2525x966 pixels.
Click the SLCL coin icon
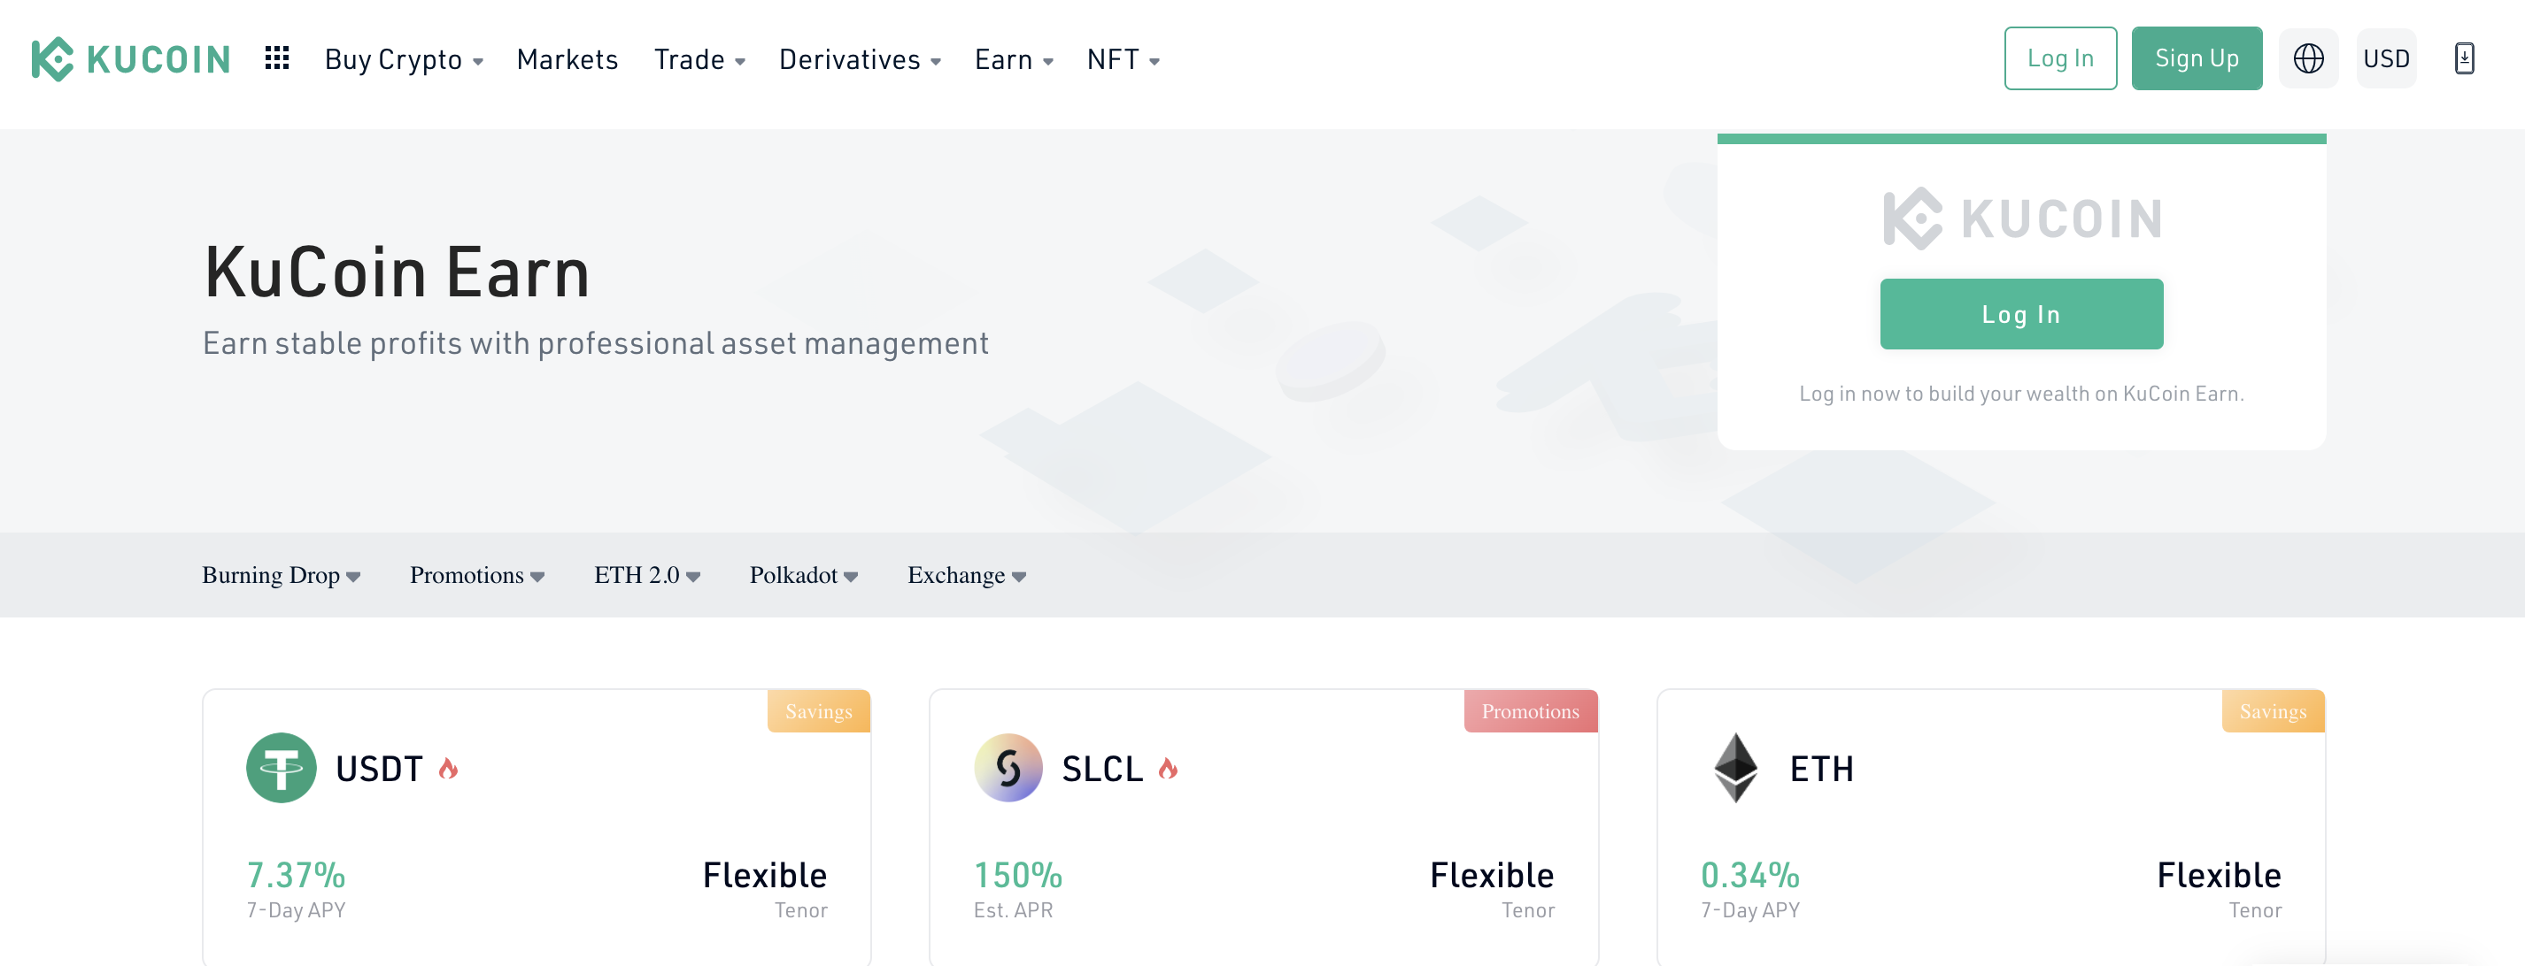1008,768
